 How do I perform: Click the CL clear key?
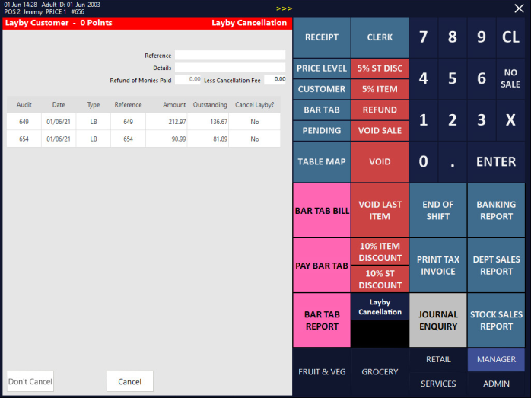510,37
